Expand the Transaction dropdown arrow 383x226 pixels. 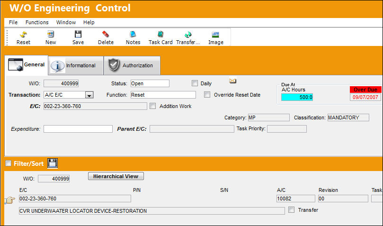89,95
